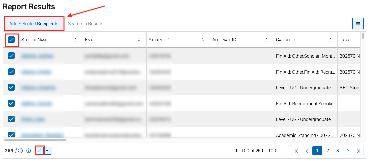Toggle the select-all header checkbox
The image size is (368, 160).
(11, 40)
